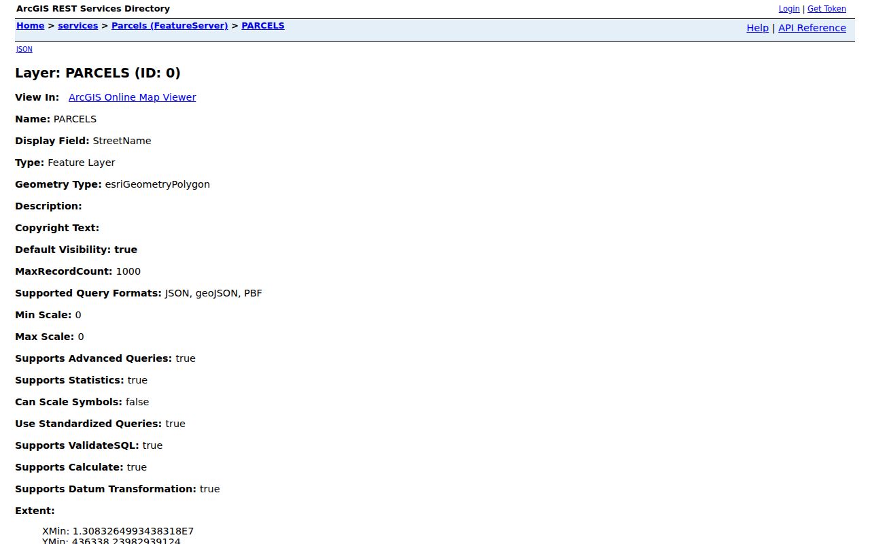
Task: Open the Login link
Action: (788, 9)
